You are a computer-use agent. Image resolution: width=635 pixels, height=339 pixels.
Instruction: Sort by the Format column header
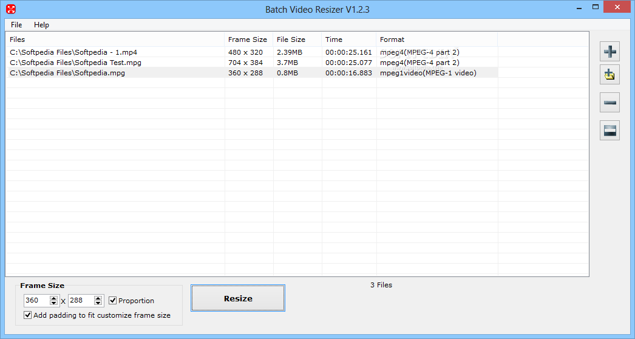[437, 39]
